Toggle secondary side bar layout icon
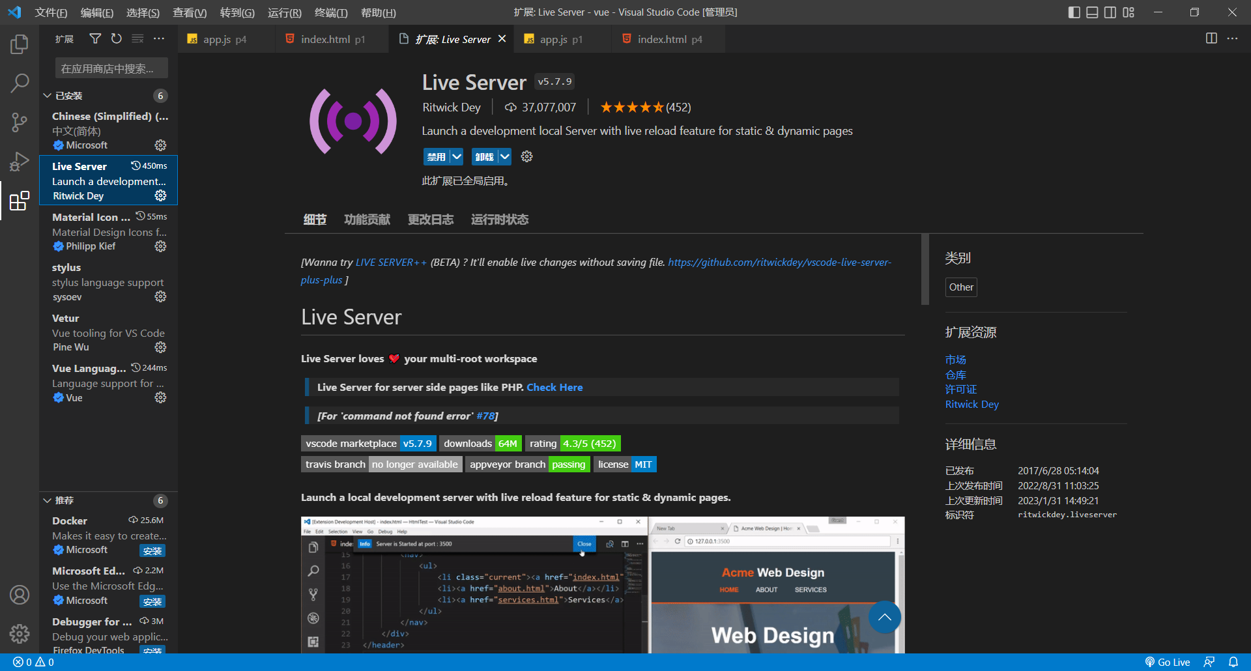The width and height of the screenshot is (1251, 671). pyautogui.click(x=1110, y=12)
